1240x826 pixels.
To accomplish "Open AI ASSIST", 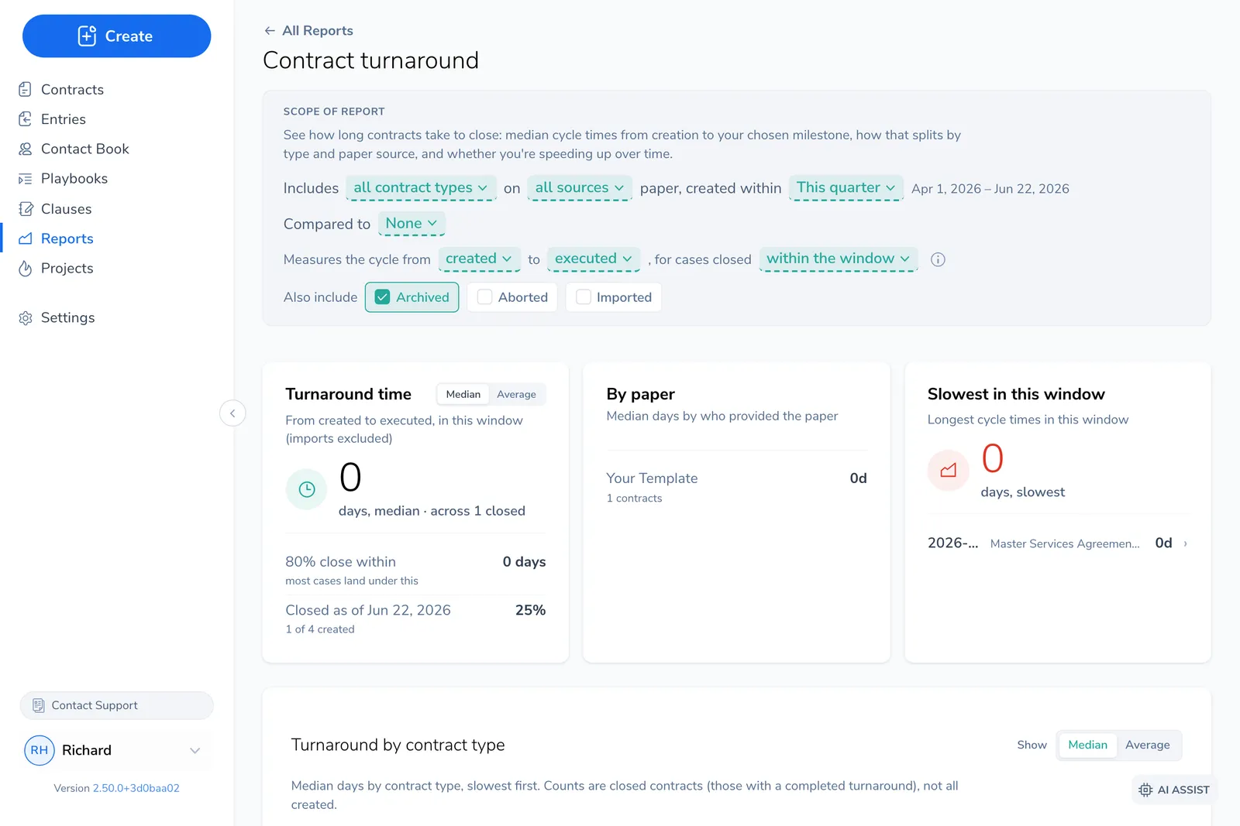I will click(1174, 790).
